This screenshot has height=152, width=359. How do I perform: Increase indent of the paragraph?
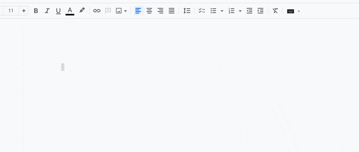[x=261, y=11]
